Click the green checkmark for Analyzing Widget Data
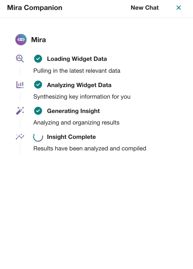The image size is (193, 269). point(38,85)
